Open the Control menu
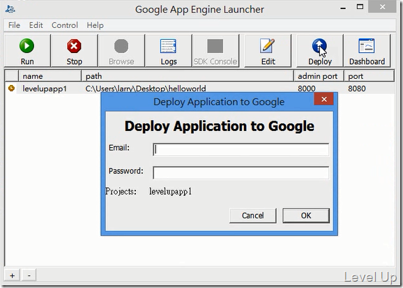 [65, 25]
